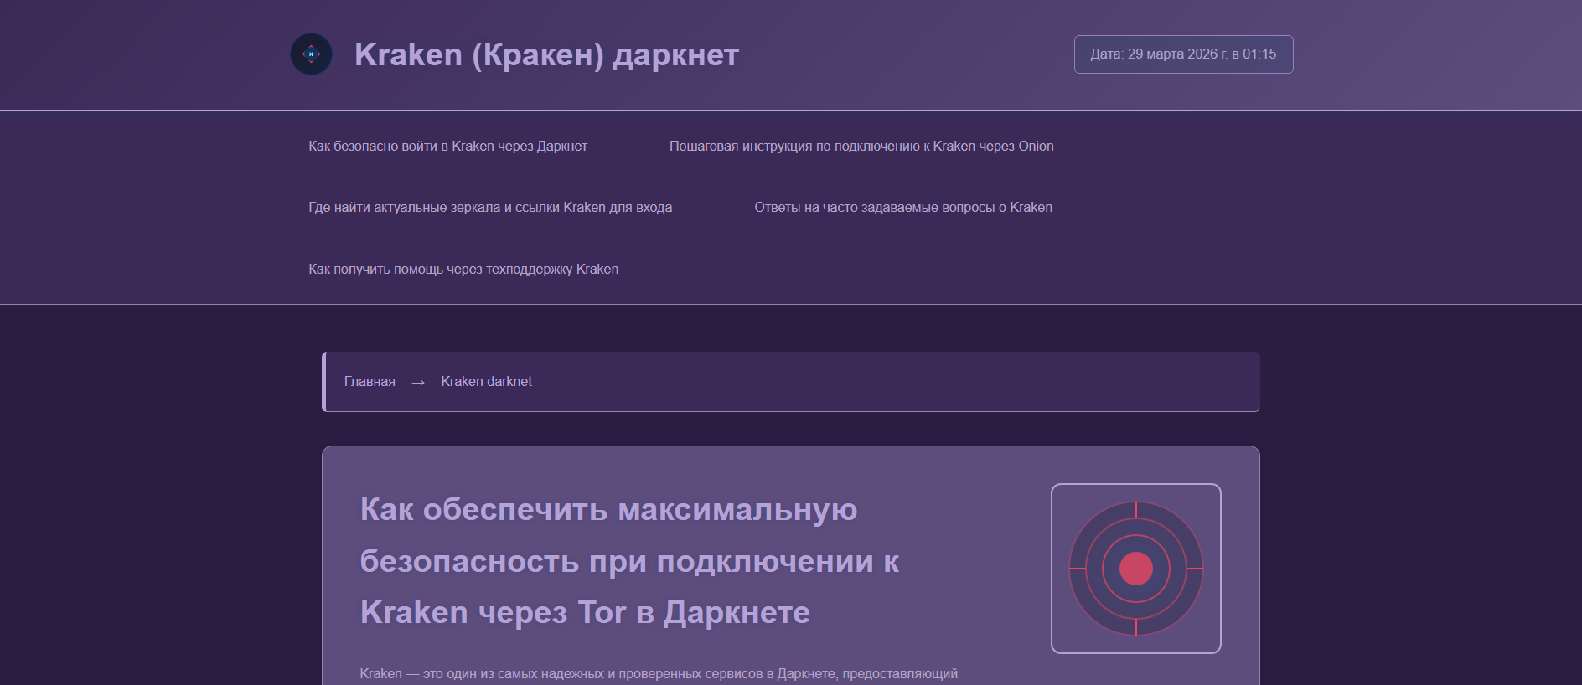Open 'Как безопасно войти в Kraken через Даркнет'

coord(447,146)
